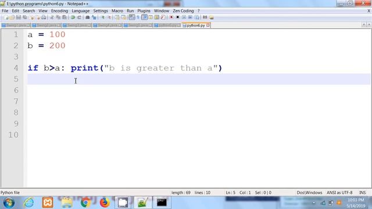Open the Edit menu
This screenshot has width=372, height=209.
point(16,11)
